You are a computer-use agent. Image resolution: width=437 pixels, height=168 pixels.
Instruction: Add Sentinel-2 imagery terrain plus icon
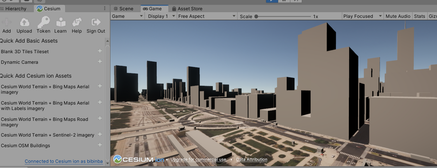(x=100, y=134)
